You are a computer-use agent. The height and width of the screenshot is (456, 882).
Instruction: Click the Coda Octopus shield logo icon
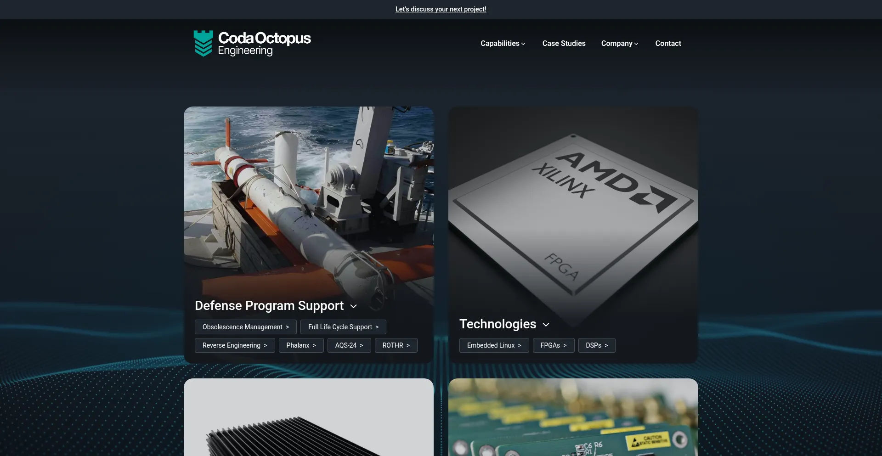point(203,44)
